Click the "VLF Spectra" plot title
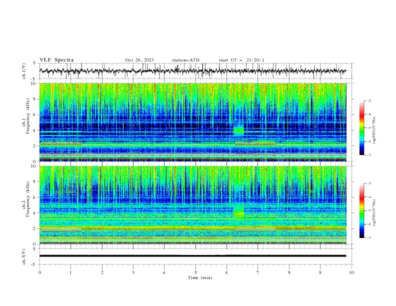 (x=56, y=60)
